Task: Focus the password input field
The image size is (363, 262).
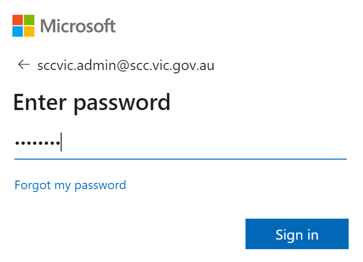Action: (181, 143)
